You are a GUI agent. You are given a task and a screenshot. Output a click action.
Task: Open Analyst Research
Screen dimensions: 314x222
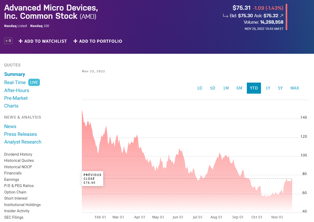[23, 142]
